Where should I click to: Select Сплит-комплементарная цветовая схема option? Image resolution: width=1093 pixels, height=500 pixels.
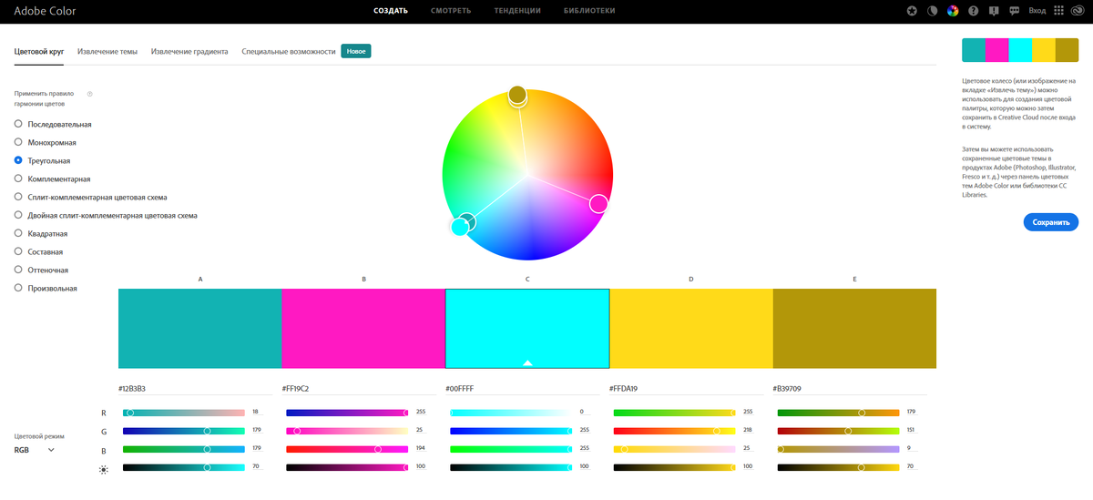click(90, 197)
